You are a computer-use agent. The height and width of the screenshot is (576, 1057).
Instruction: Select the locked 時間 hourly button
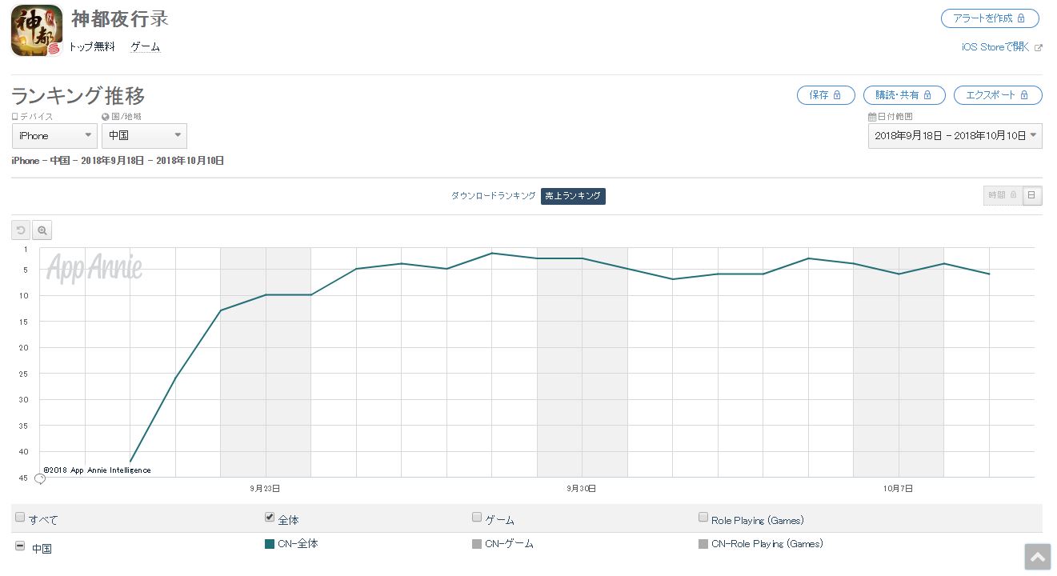click(x=1003, y=195)
